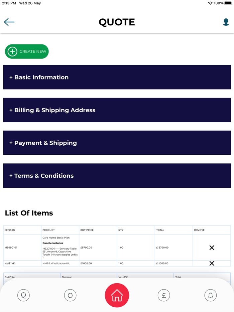Tap the REF/SKU column header
The width and height of the screenshot is (234, 312).
click(x=10, y=230)
